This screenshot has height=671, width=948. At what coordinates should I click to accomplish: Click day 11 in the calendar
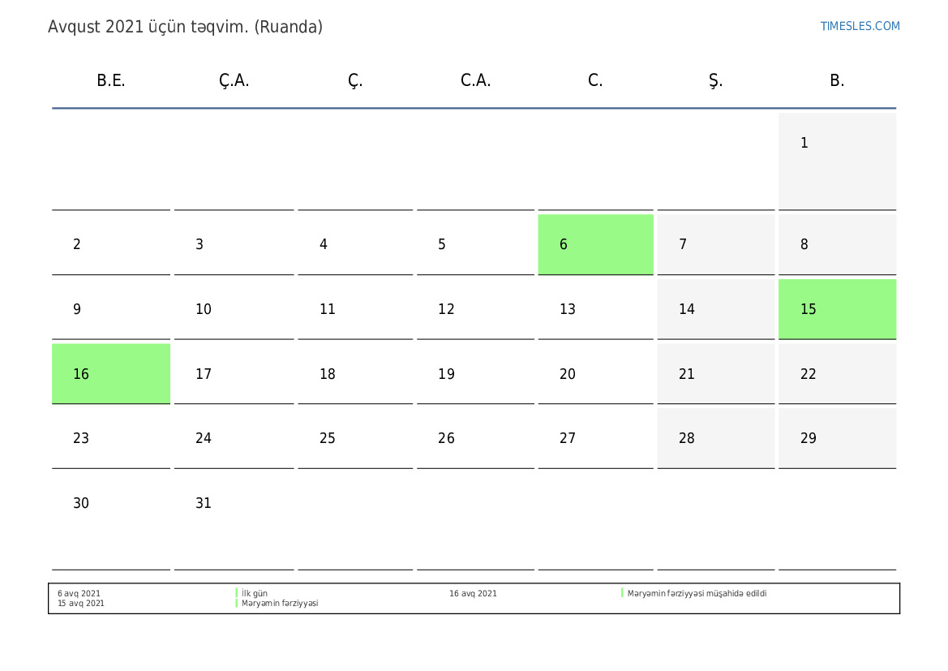355,309
